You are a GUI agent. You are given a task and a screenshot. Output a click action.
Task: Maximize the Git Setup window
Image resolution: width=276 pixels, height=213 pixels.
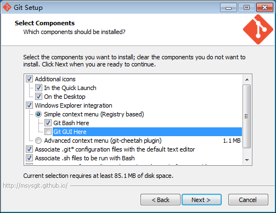point(246,8)
